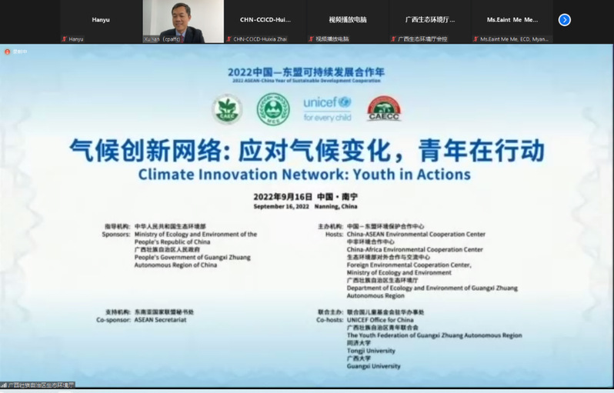Show next page of participant thumbnails
The image size is (614, 393).
564,19
